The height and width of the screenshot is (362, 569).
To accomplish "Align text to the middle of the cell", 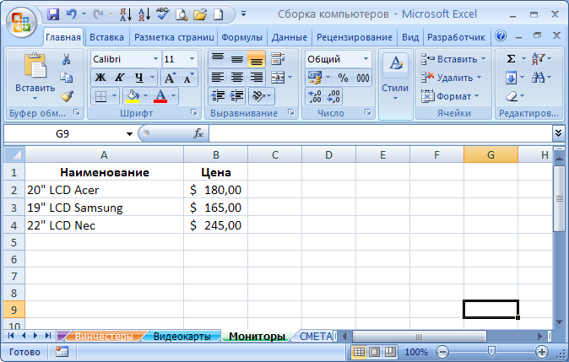I will point(237,59).
